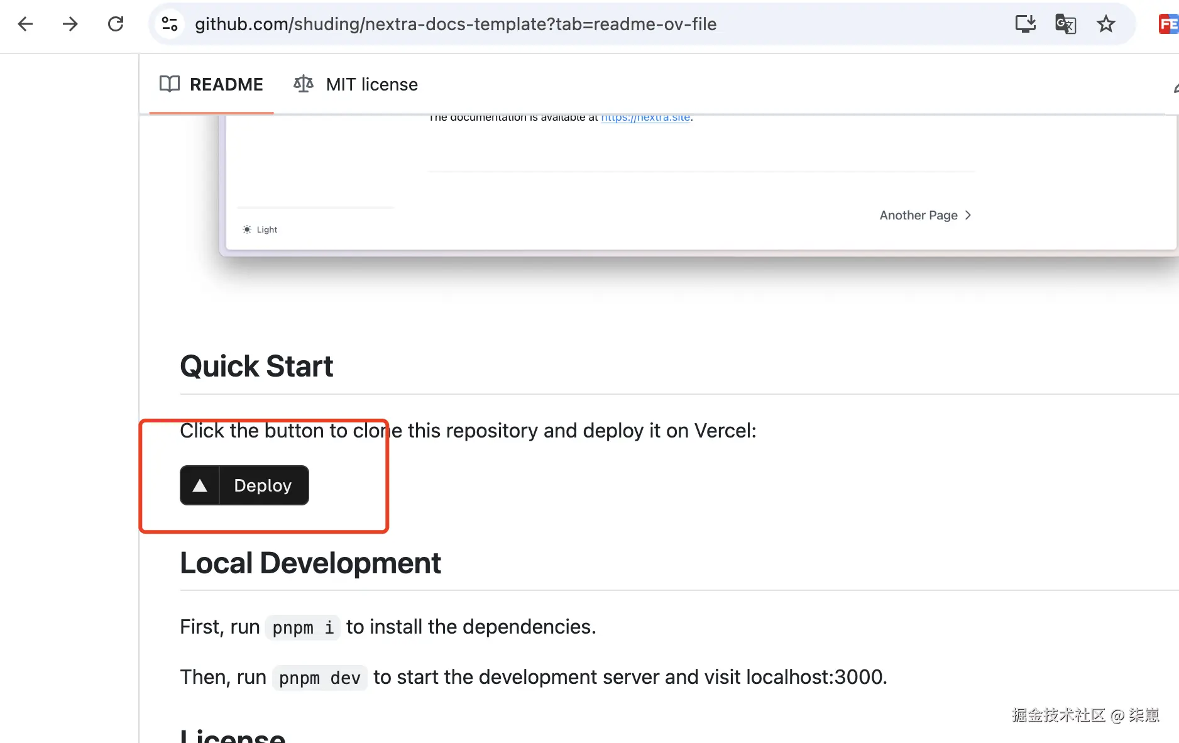
Task: Click the Another Page chevron arrow
Action: [x=968, y=215]
